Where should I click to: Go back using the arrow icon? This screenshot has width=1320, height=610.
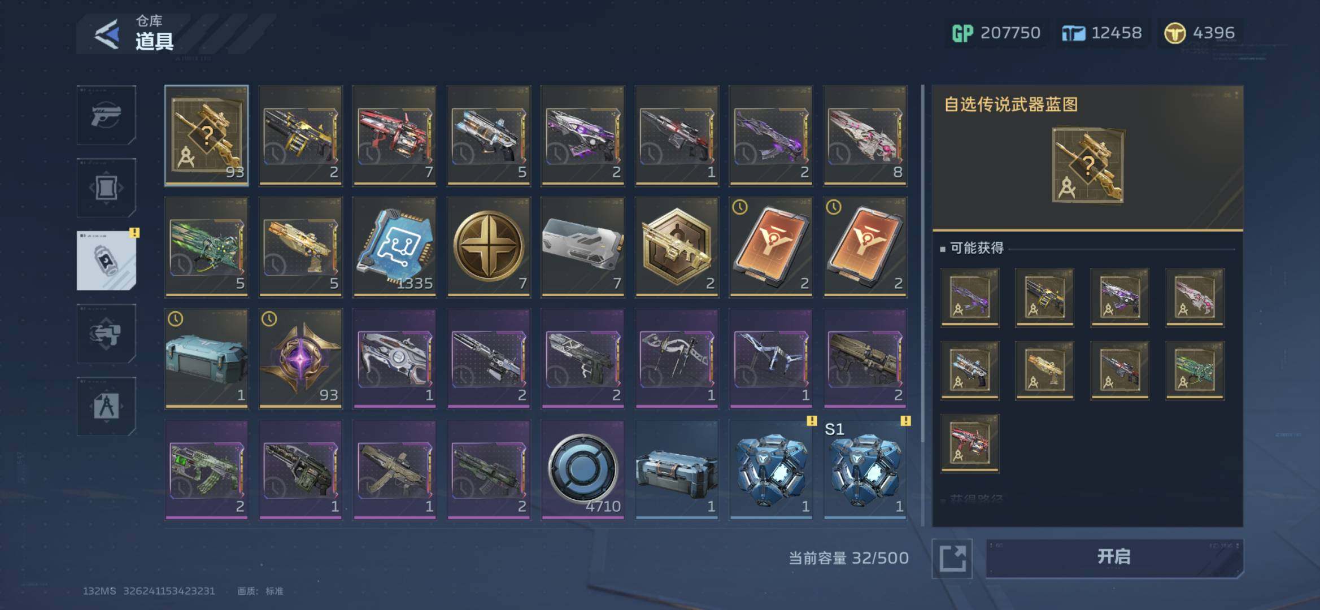(x=107, y=34)
